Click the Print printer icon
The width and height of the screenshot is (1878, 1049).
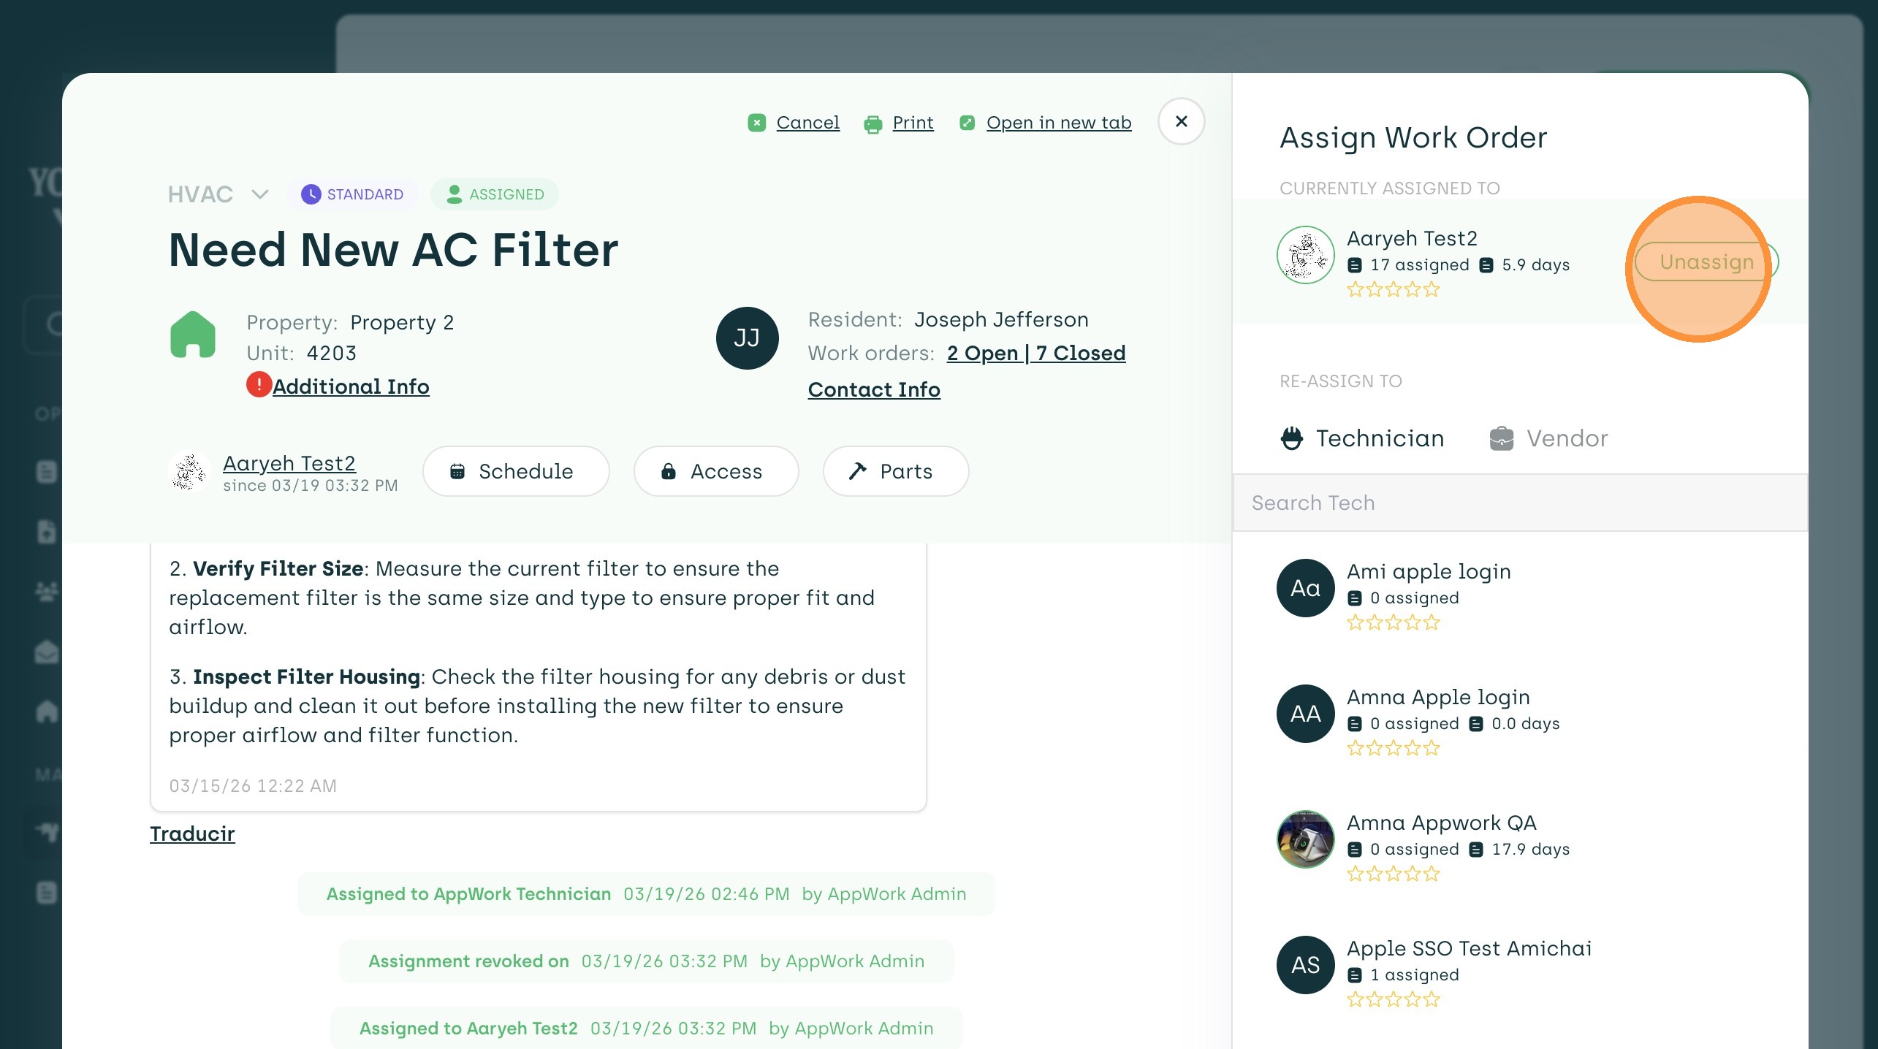click(873, 124)
